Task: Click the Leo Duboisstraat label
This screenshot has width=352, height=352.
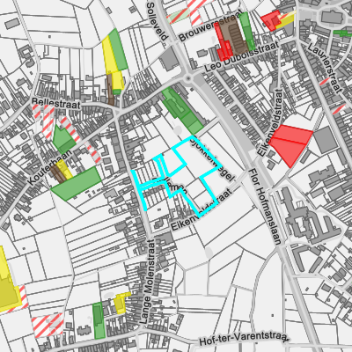Action: pos(241,57)
